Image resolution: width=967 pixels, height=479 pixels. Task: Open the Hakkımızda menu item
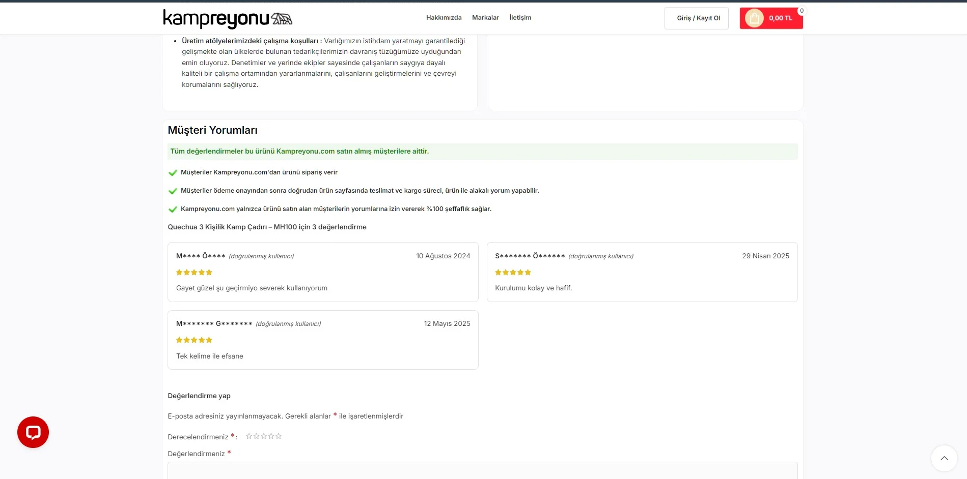pyautogui.click(x=444, y=18)
